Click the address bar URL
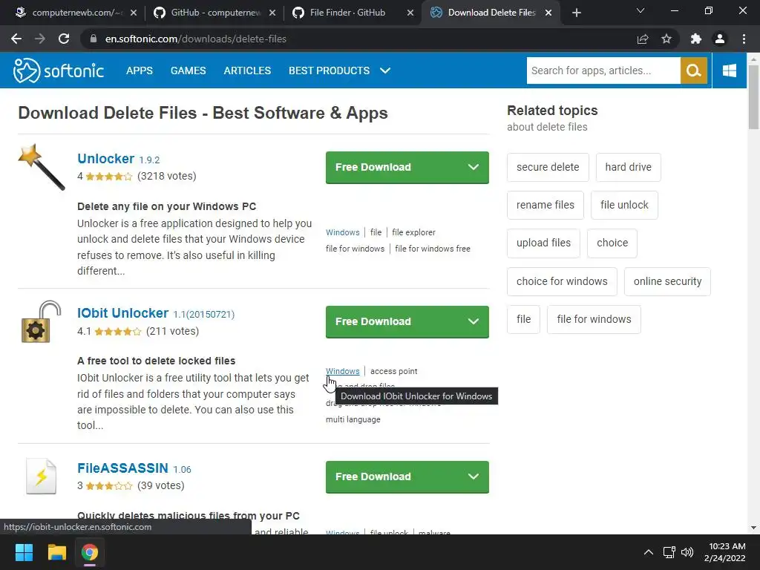The height and width of the screenshot is (570, 760). pos(196,39)
